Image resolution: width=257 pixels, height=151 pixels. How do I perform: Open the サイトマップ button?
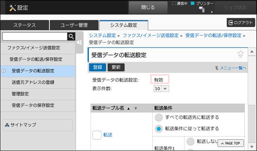click(38, 125)
